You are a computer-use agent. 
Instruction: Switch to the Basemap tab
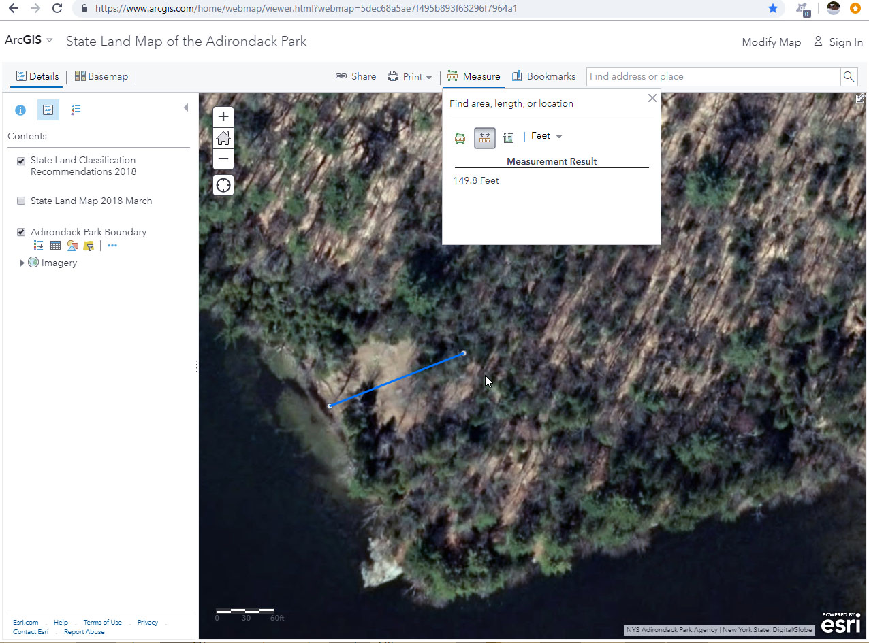[x=101, y=76]
